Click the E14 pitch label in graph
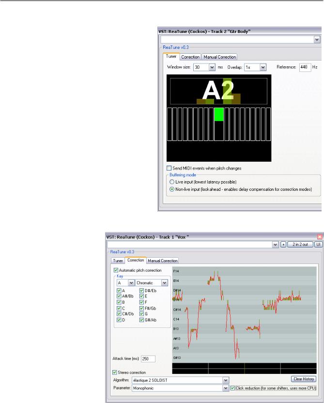 (x=176, y=281)
